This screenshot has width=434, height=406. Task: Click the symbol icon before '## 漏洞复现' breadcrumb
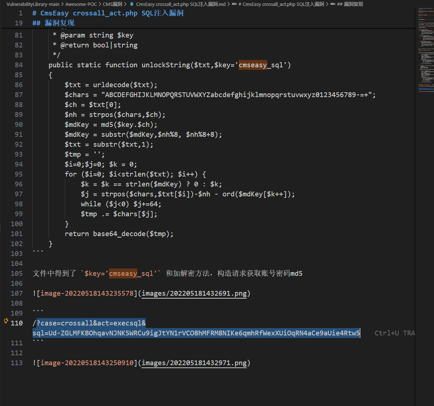(333, 4)
